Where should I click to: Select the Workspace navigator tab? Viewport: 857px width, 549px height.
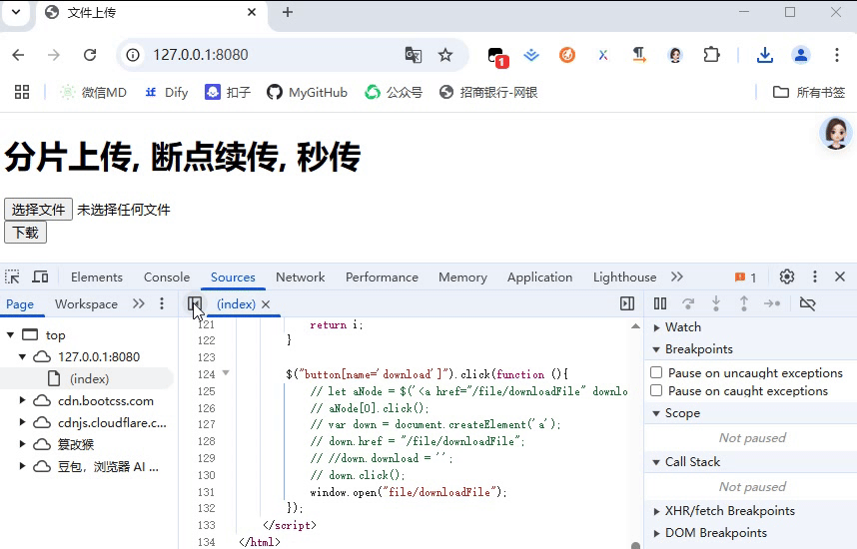point(86,304)
